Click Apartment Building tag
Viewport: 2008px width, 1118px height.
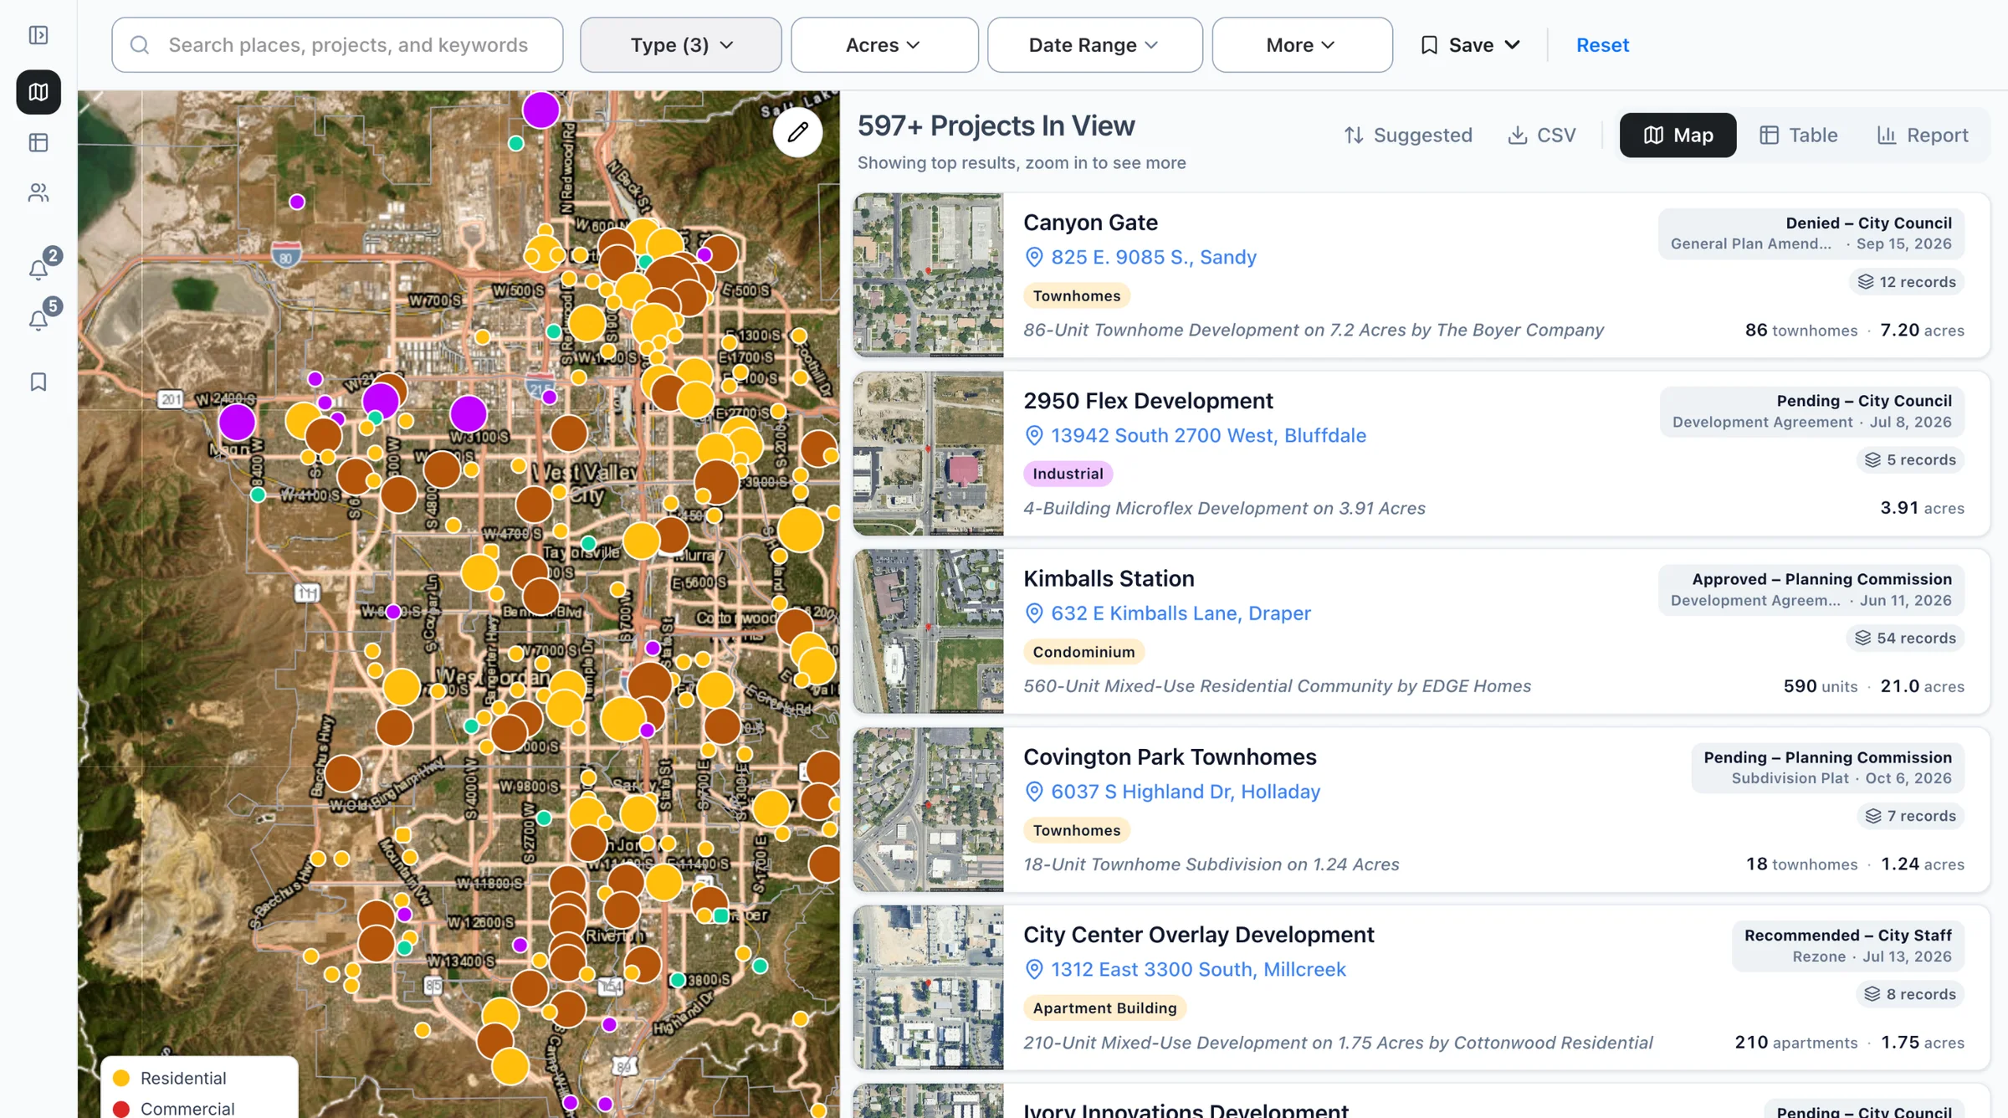click(x=1104, y=1008)
